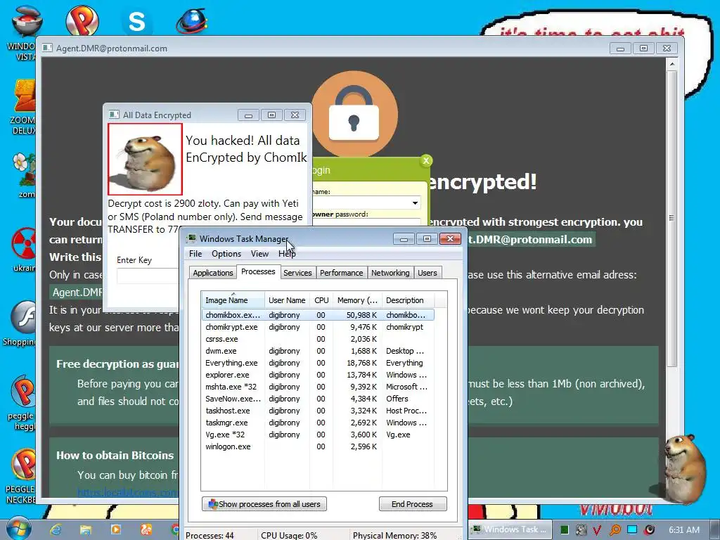Screen dimensions: 720x540
Task: Sort processes by CPU column
Action: point(321,300)
